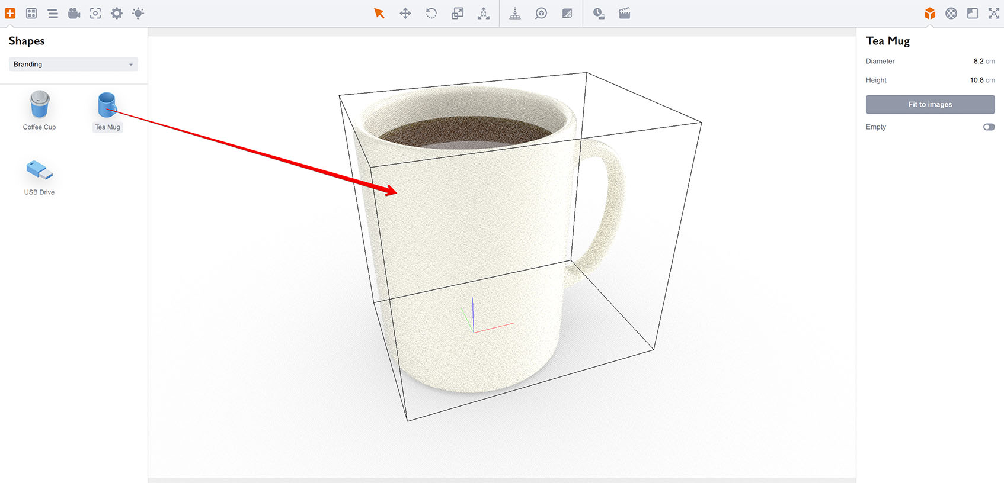Click the dropdown arrow beside Branding
Viewport: 1004px width, 483px height.
coord(131,65)
